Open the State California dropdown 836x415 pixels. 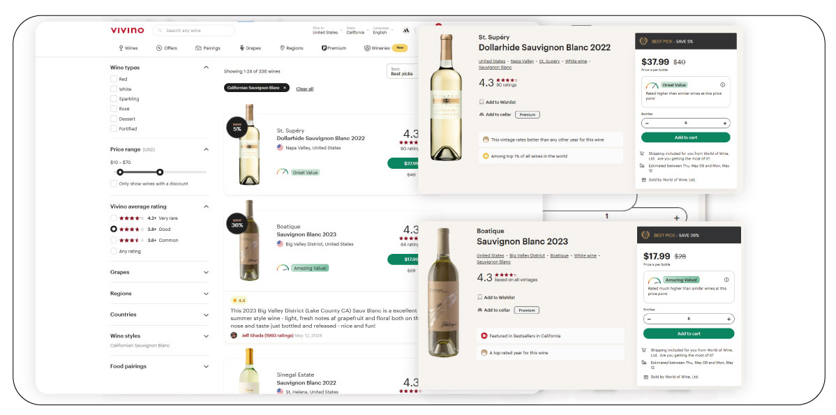click(357, 31)
